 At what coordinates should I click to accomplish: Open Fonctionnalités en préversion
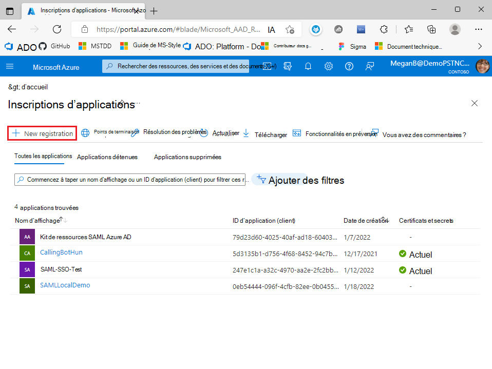tap(335, 134)
